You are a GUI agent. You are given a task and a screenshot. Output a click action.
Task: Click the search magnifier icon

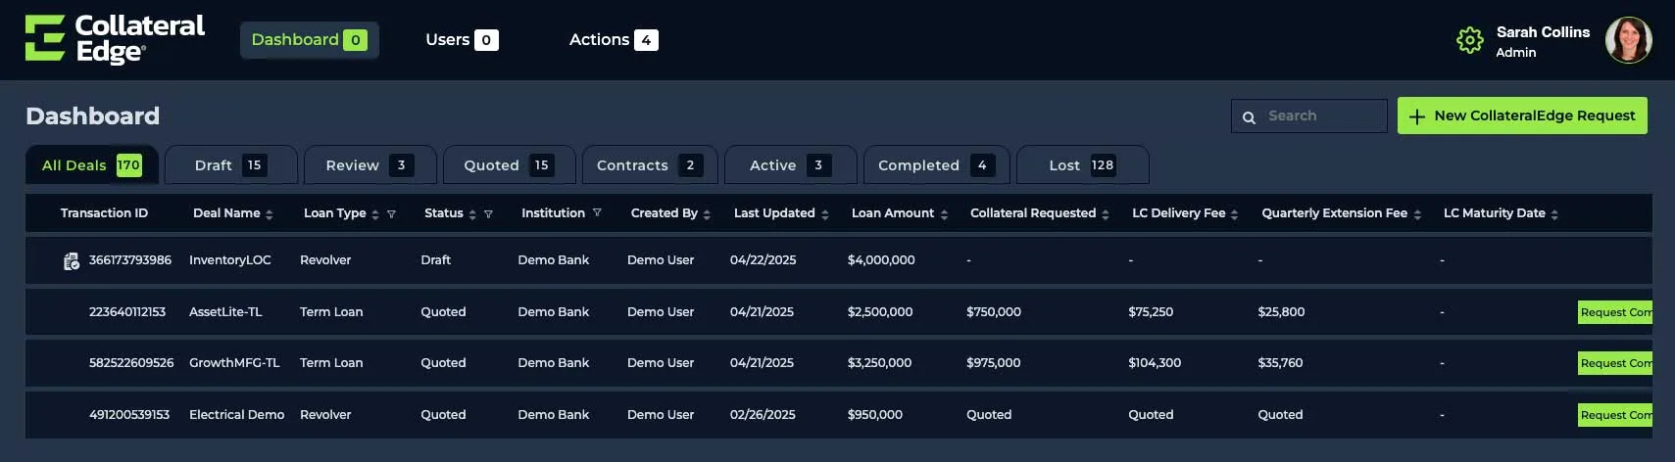(1249, 116)
